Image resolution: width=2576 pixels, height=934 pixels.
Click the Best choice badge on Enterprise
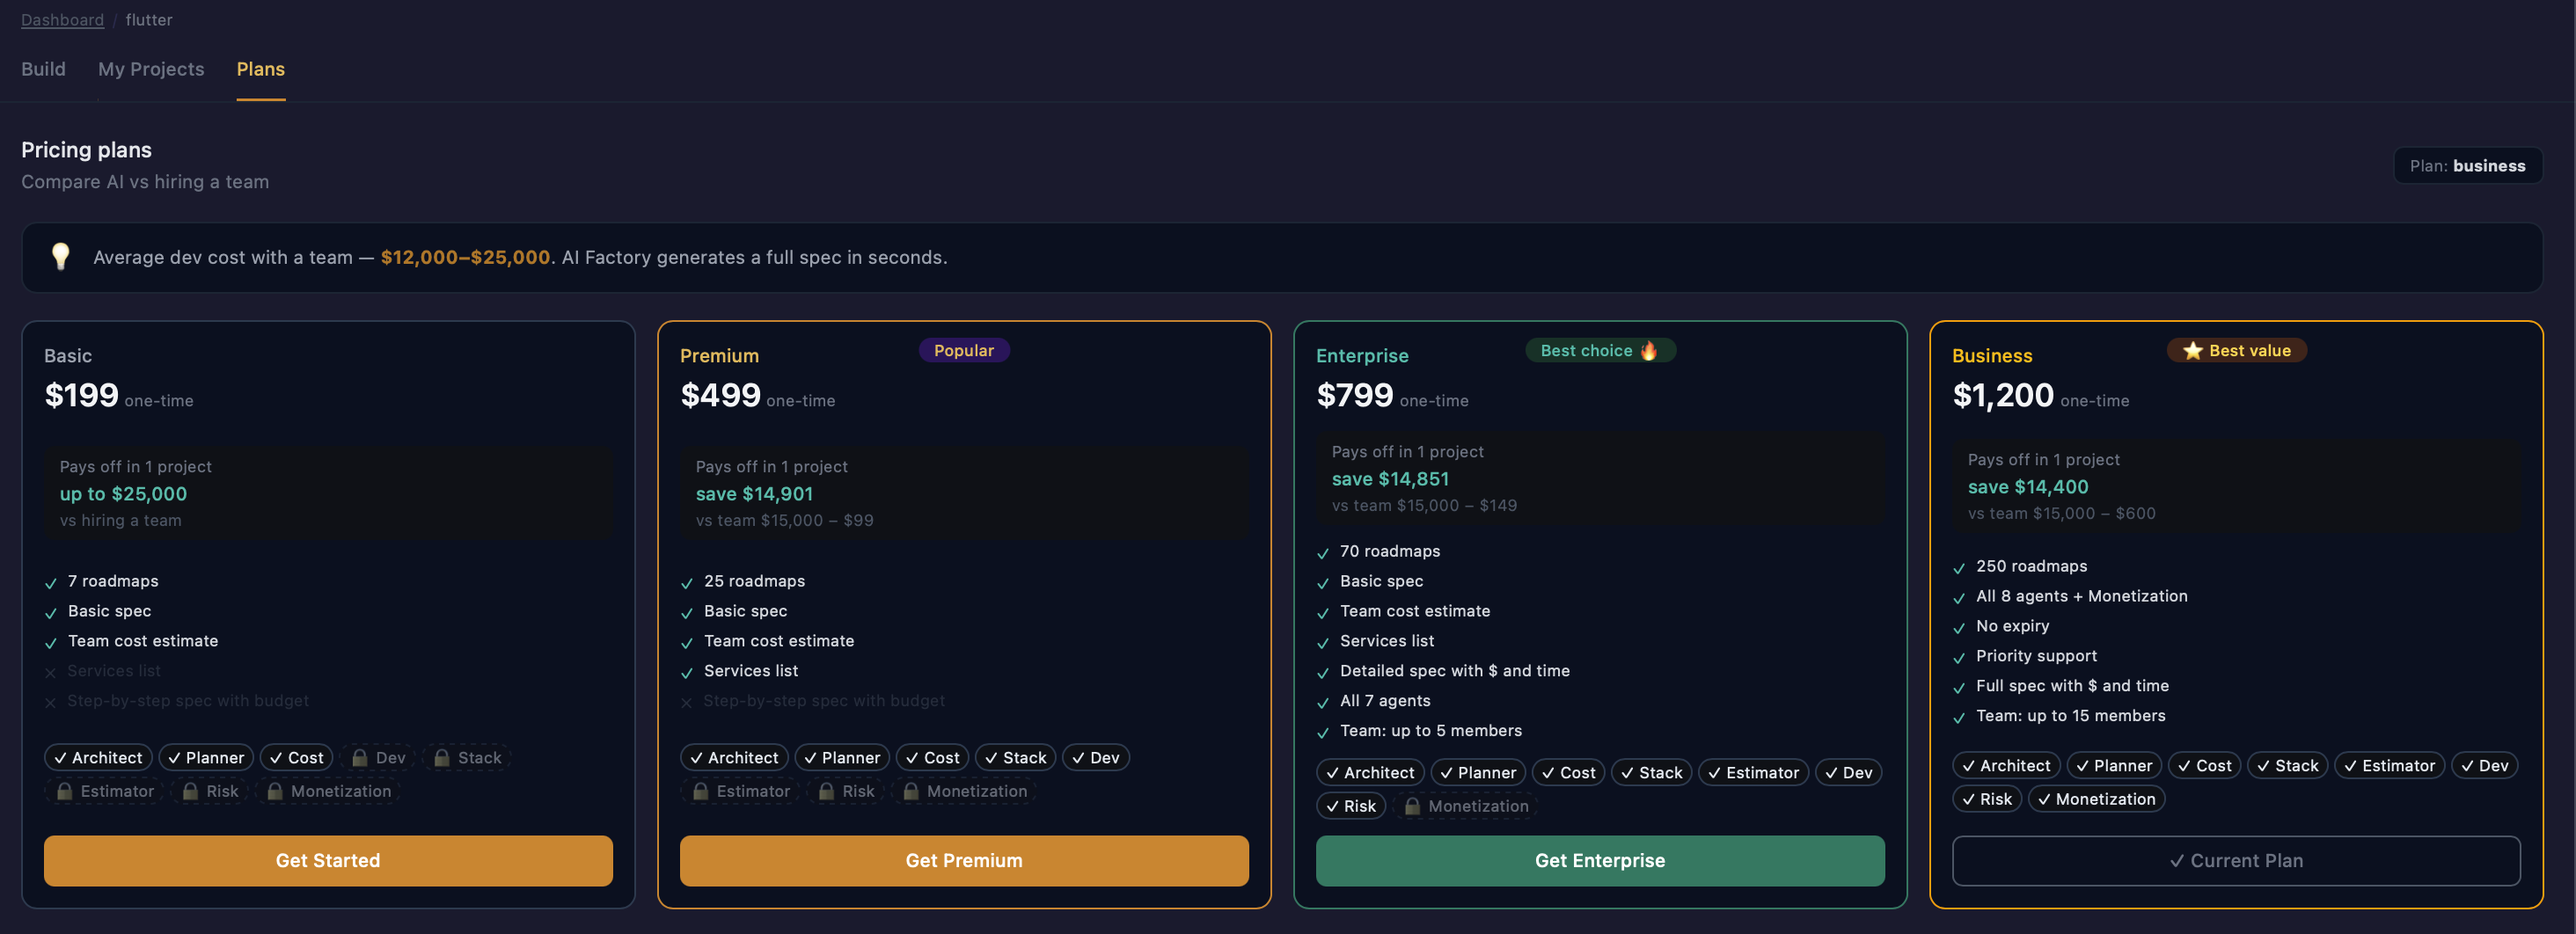[1600, 350]
